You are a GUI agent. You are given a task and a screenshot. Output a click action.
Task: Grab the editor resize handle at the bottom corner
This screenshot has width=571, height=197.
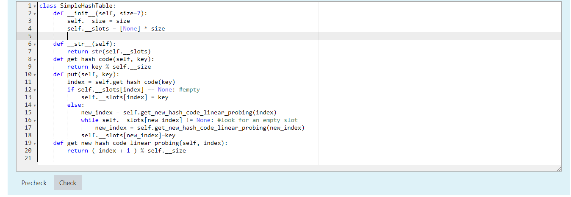click(559, 169)
